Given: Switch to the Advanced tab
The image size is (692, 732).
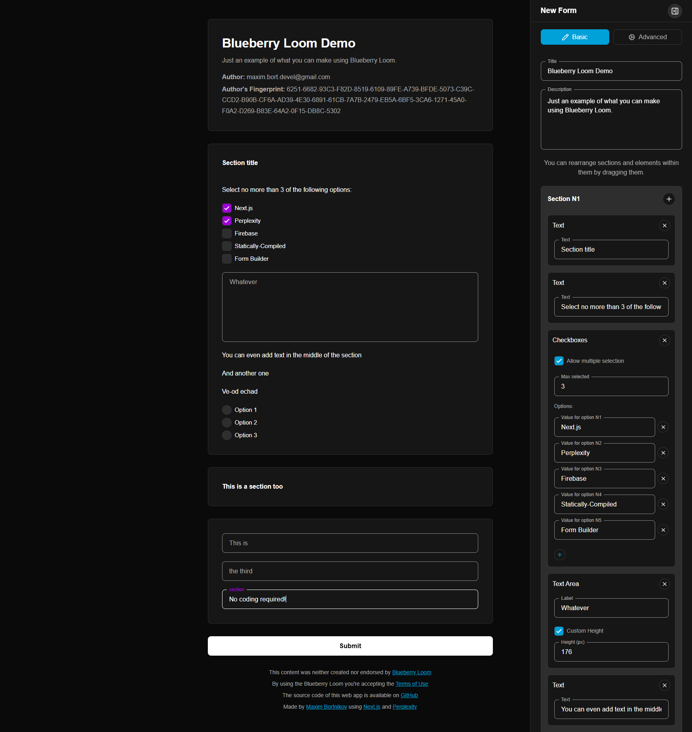Looking at the screenshot, I should pyautogui.click(x=647, y=37).
